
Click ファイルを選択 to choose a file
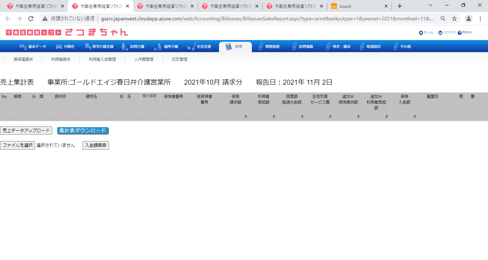click(18, 145)
